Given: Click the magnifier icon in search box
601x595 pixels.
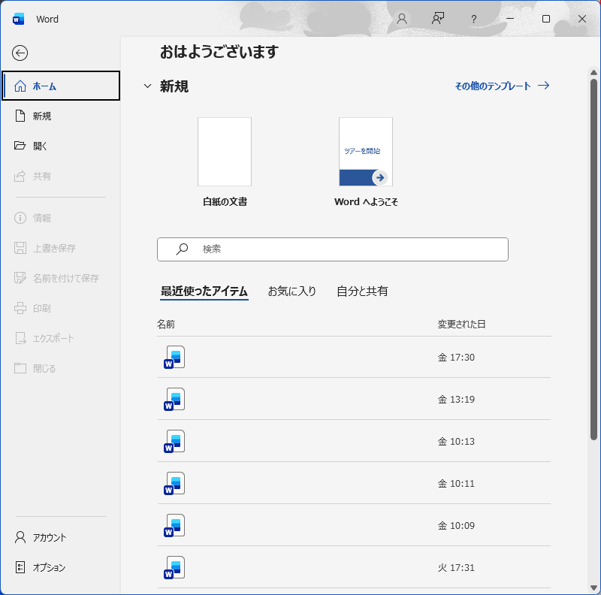Looking at the screenshot, I should [x=182, y=249].
